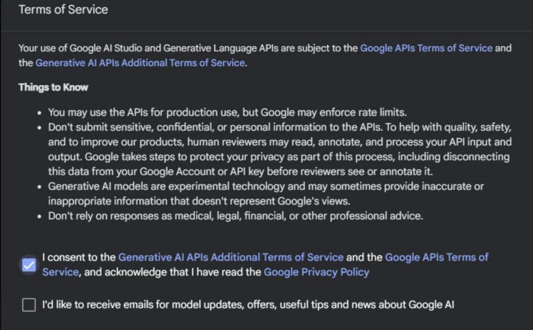The height and width of the screenshot is (330, 533).
Task: Click the bullet text about medical, legal, financial advice
Action: tap(235, 216)
